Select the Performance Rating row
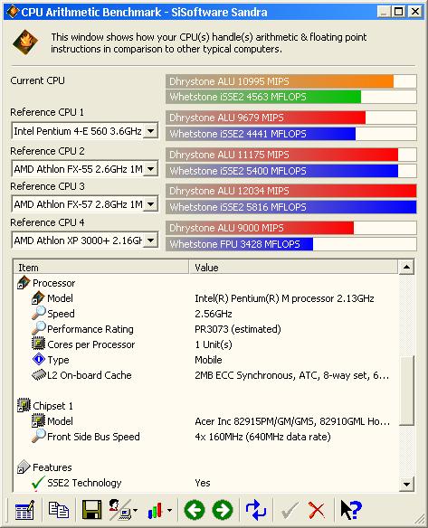Screen dimensions: 428x528 pyautogui.click(x=206, y=329)
